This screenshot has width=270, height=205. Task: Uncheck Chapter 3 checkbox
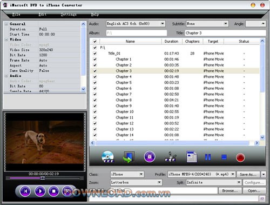tap(94, 71)
